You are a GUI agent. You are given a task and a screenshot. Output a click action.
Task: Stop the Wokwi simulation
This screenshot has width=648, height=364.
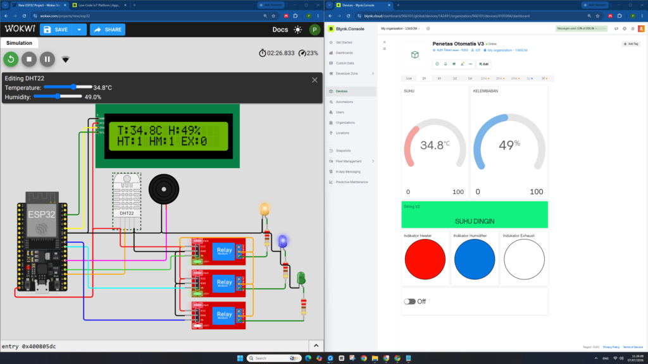point(29,59)
